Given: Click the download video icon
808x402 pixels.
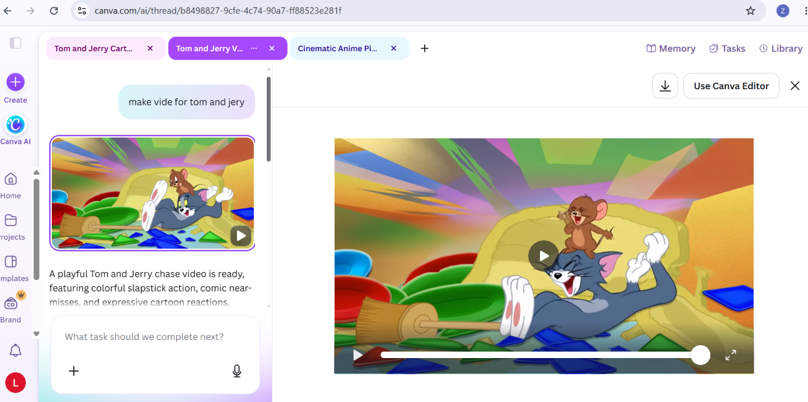Looking at the screenshot, I should 665,86.
